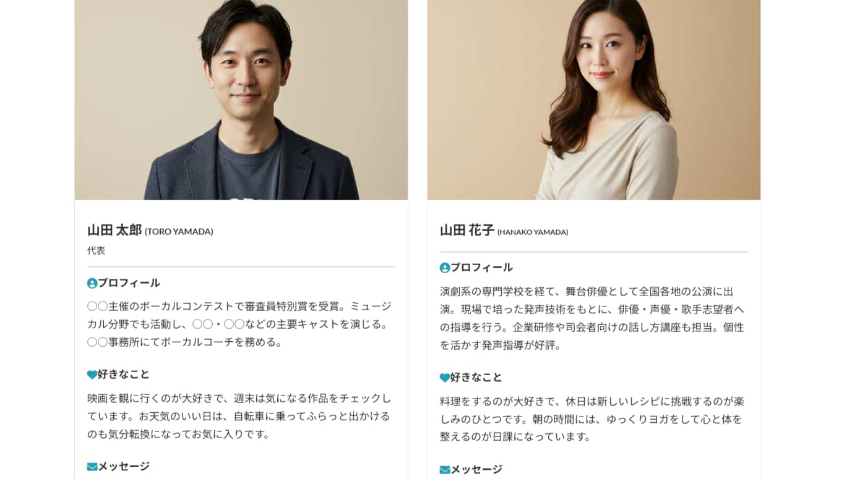Click 太郎's 好きなこと heading text

pos(124,375)
